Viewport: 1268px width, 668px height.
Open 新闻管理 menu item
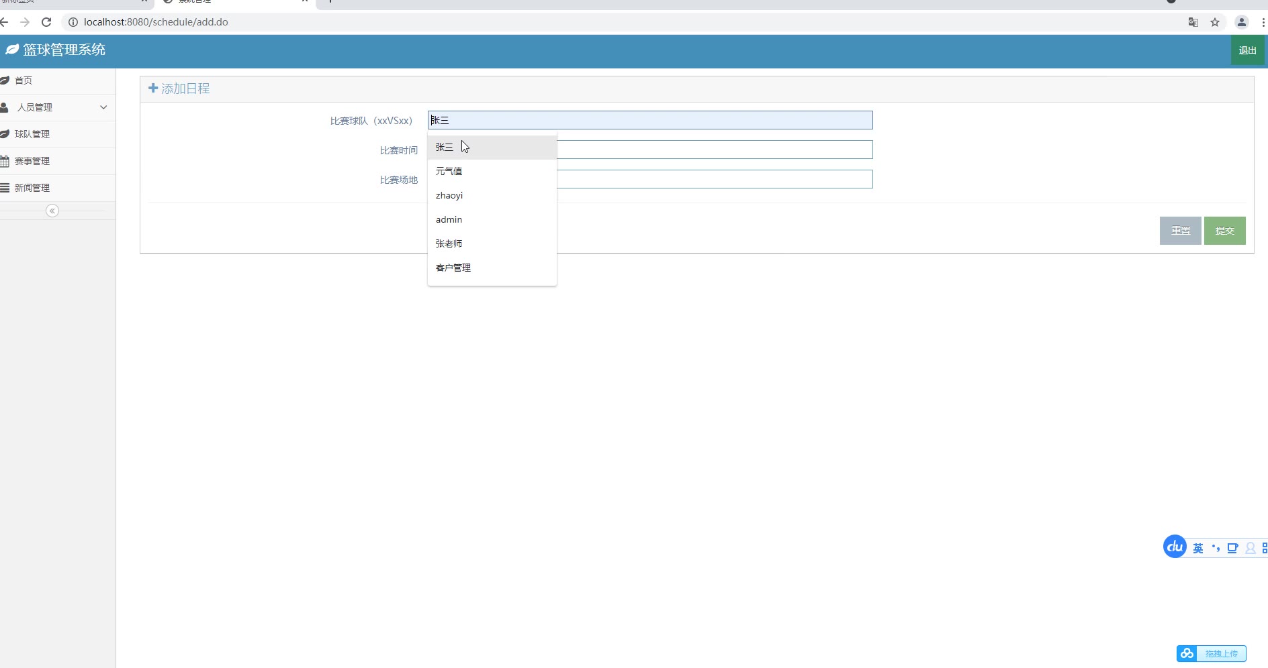coord(58,188)
